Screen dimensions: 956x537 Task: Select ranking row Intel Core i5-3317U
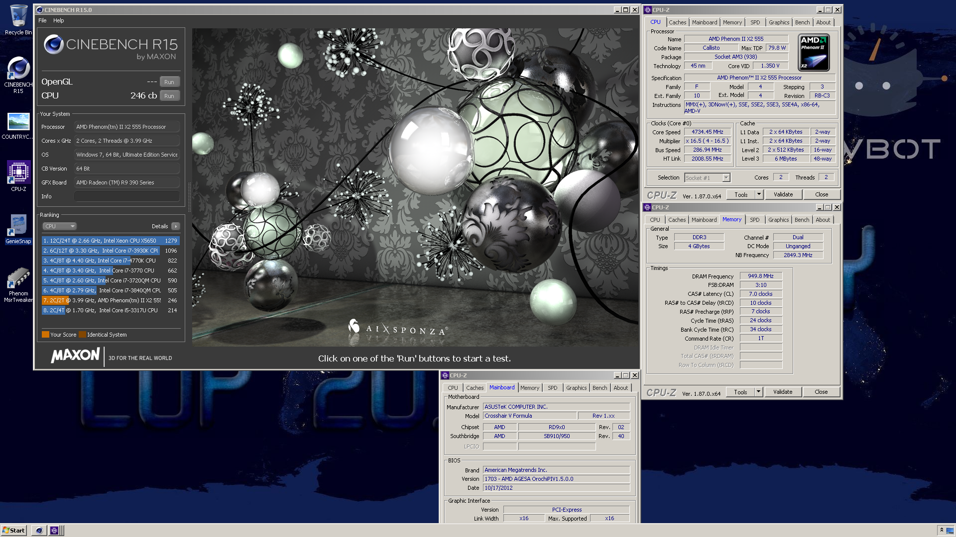click(x=110, y=310)
